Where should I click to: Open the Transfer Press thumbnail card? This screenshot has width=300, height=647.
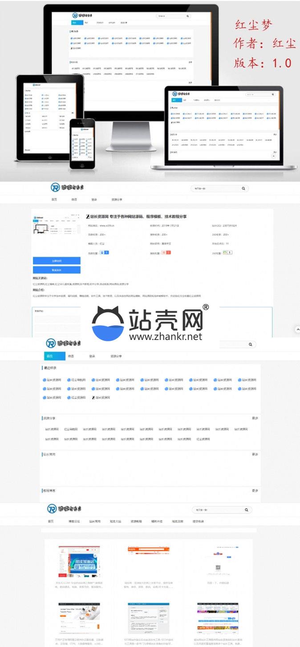tap(79, 619)
